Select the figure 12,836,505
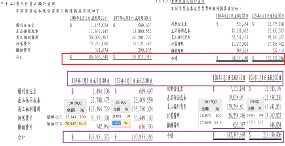Screen dimensions: 285x146 click(x=276, y=31)
